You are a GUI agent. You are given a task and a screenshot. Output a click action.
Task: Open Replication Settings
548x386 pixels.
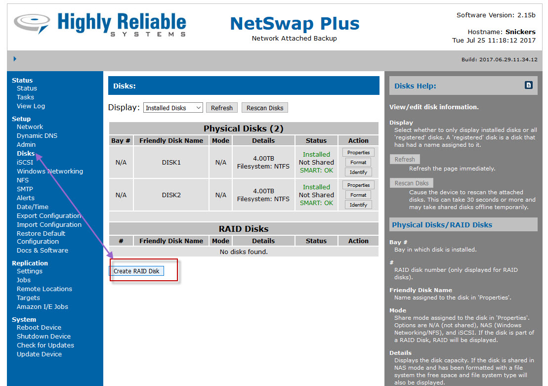pos(29,271)
